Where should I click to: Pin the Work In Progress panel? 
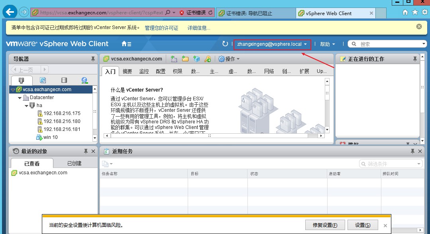point(415,59)
